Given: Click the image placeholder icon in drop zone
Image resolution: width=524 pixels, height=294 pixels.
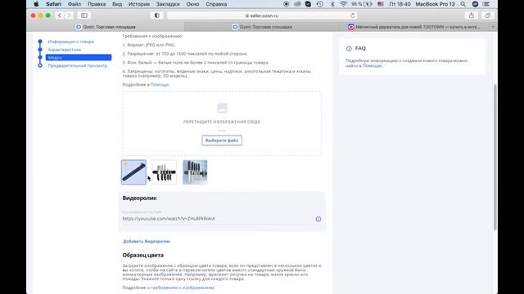Looking at the screenshot, I should 222,108.
